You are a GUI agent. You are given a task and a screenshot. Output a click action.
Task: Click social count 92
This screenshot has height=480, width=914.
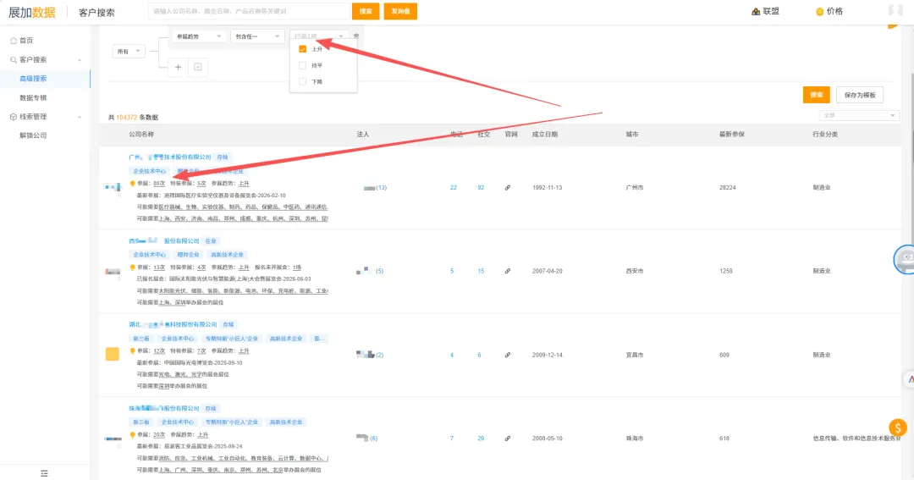(481, 188)
